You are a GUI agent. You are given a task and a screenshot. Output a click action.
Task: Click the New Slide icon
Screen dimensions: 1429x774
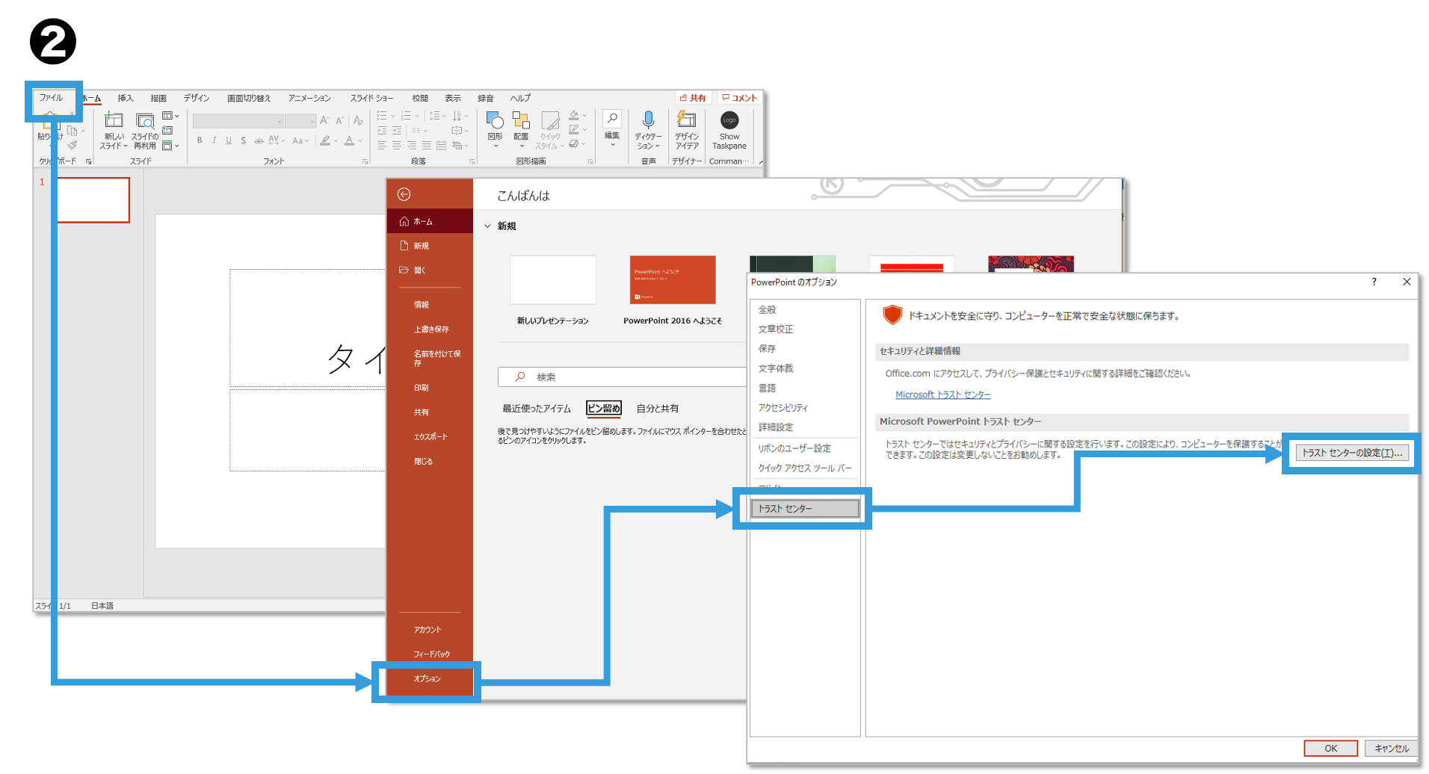pyautogui.click(x=114, y=120)
